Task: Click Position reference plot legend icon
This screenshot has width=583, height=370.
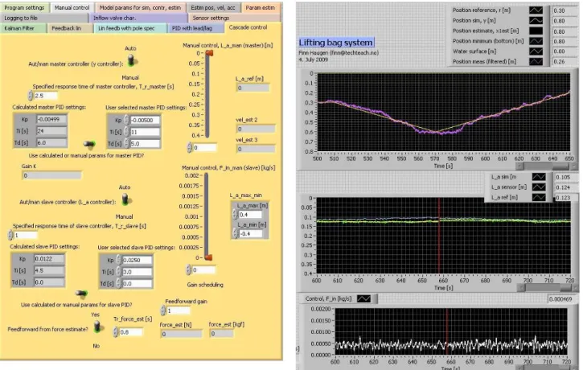Action: click(536, 10)
